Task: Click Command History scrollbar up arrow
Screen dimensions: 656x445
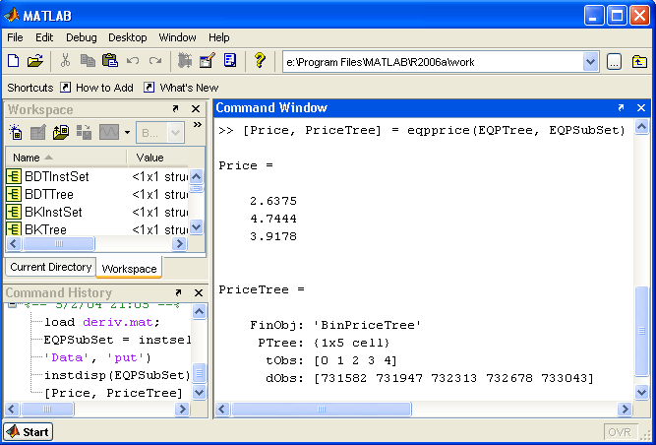Action: click(x=199, y=311)
